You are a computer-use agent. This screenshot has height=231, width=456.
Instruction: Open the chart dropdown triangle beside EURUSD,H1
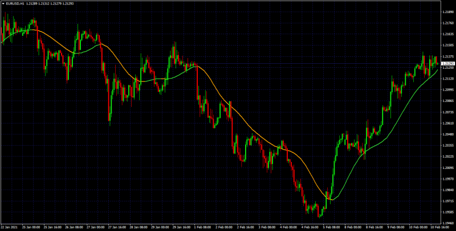[x=3, y=3]
